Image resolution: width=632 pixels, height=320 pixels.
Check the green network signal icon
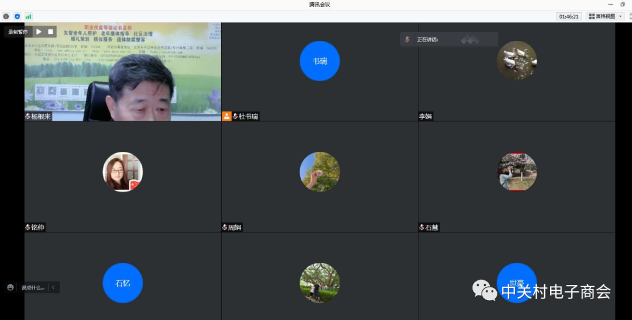click(28, 16)
